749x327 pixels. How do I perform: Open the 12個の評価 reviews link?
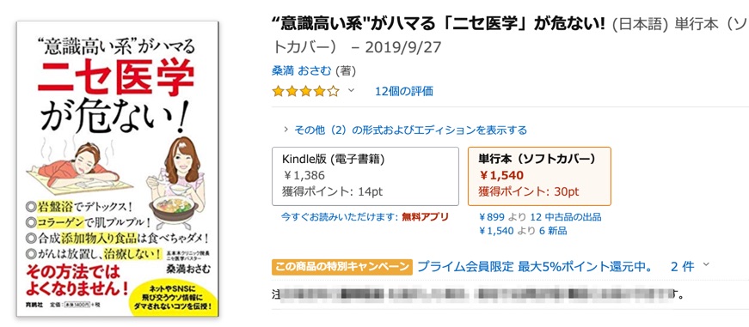(404, 91)
